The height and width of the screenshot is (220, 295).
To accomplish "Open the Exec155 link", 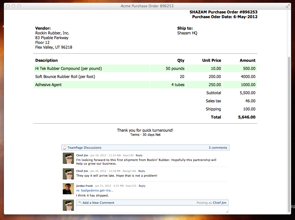I will 131,186.
